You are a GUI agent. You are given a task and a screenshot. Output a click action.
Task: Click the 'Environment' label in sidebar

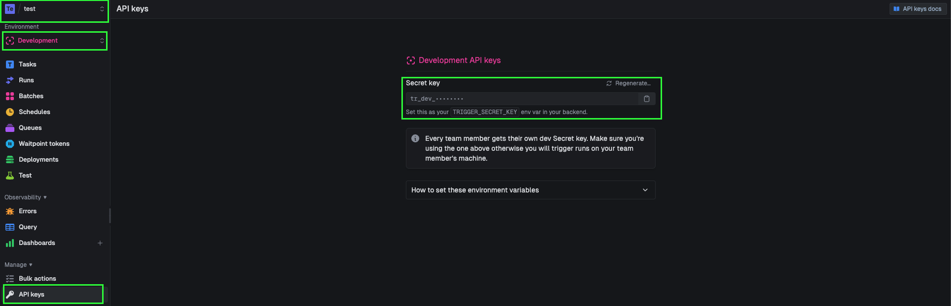[21, 27]
